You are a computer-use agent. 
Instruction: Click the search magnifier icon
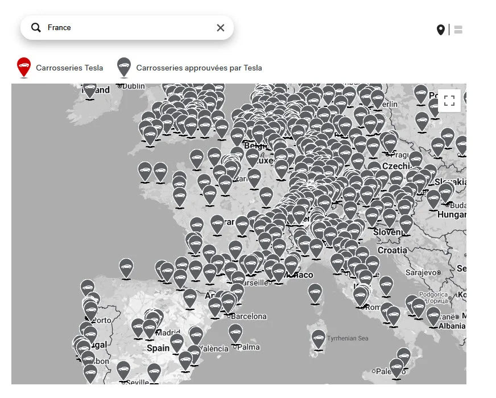(36, 28)
